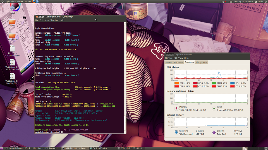Viewport: 268px width, 150px height.
Task: Select the Build folder icon
Action: [x=12, y=22]
